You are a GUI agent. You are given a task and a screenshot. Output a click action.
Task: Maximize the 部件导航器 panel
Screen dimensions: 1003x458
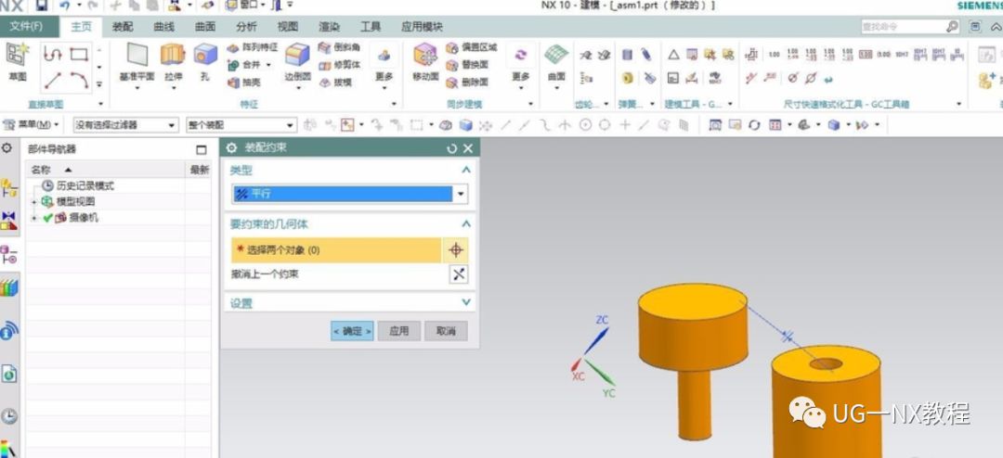tap(202, 149)
